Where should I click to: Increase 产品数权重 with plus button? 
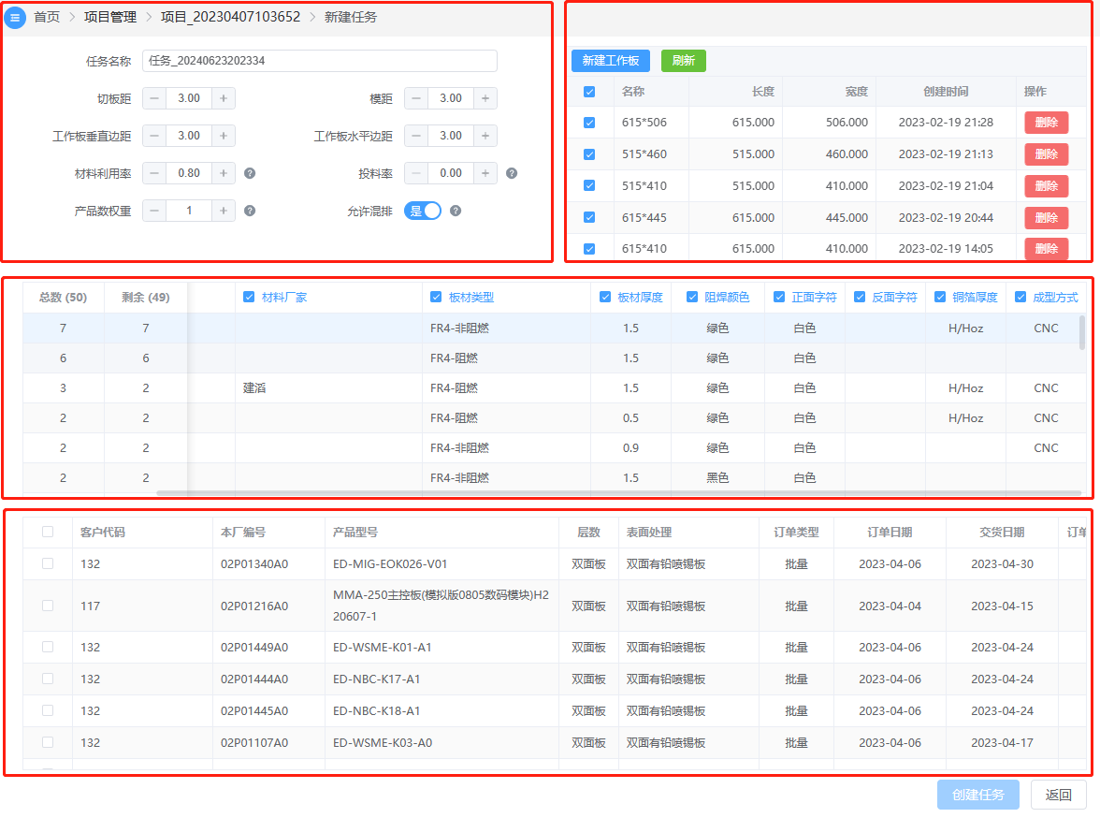[x=223, y=211]
